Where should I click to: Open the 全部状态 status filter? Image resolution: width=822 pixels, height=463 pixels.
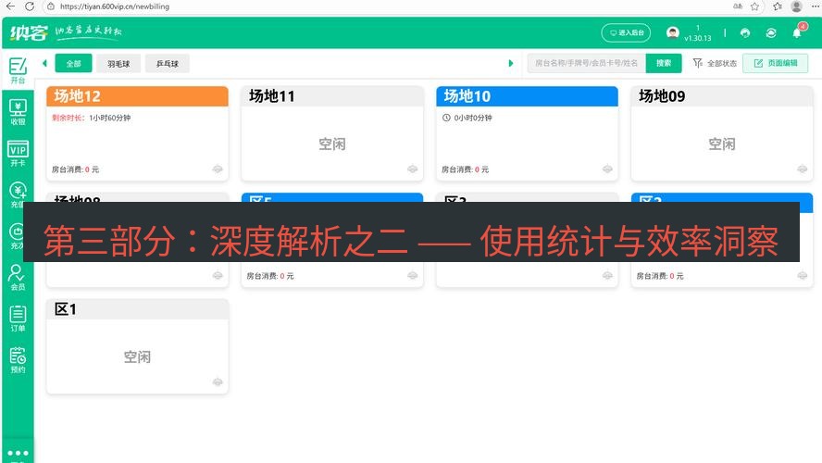coord(715,64)
